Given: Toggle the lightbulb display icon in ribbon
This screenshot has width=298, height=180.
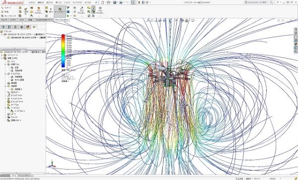Looking at the screenshot, I should pos(93,7).
